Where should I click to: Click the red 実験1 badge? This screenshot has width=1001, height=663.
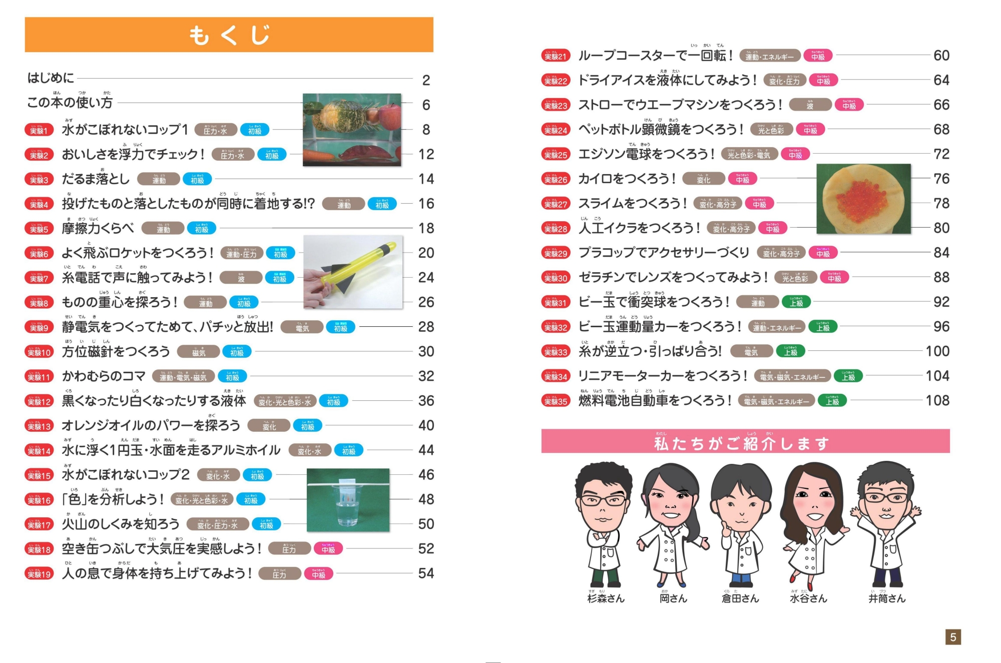(39, 130)
